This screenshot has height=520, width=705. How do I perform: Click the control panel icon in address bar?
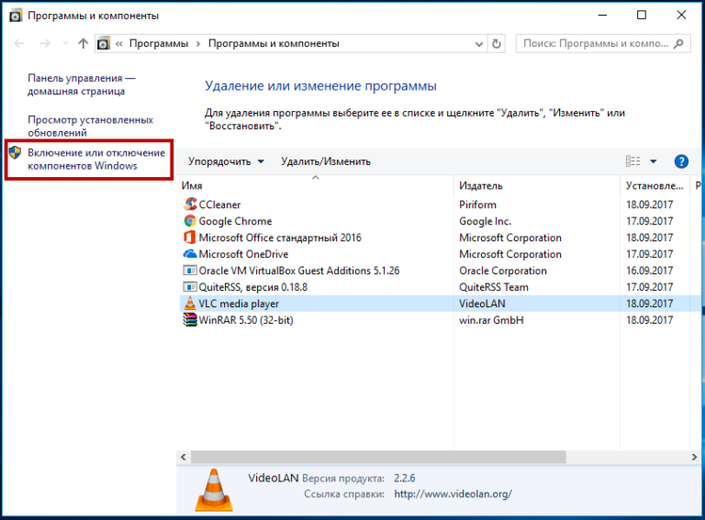104,43
